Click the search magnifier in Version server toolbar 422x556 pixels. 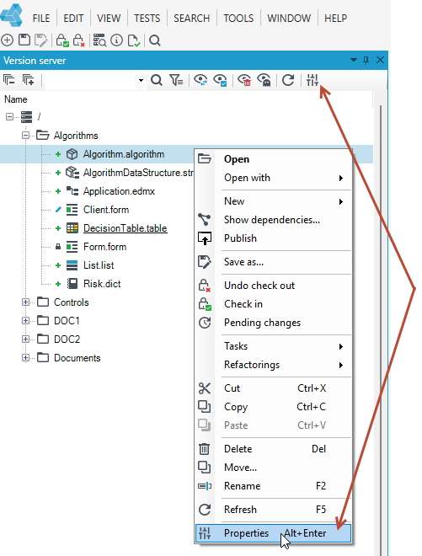point(157,80)
